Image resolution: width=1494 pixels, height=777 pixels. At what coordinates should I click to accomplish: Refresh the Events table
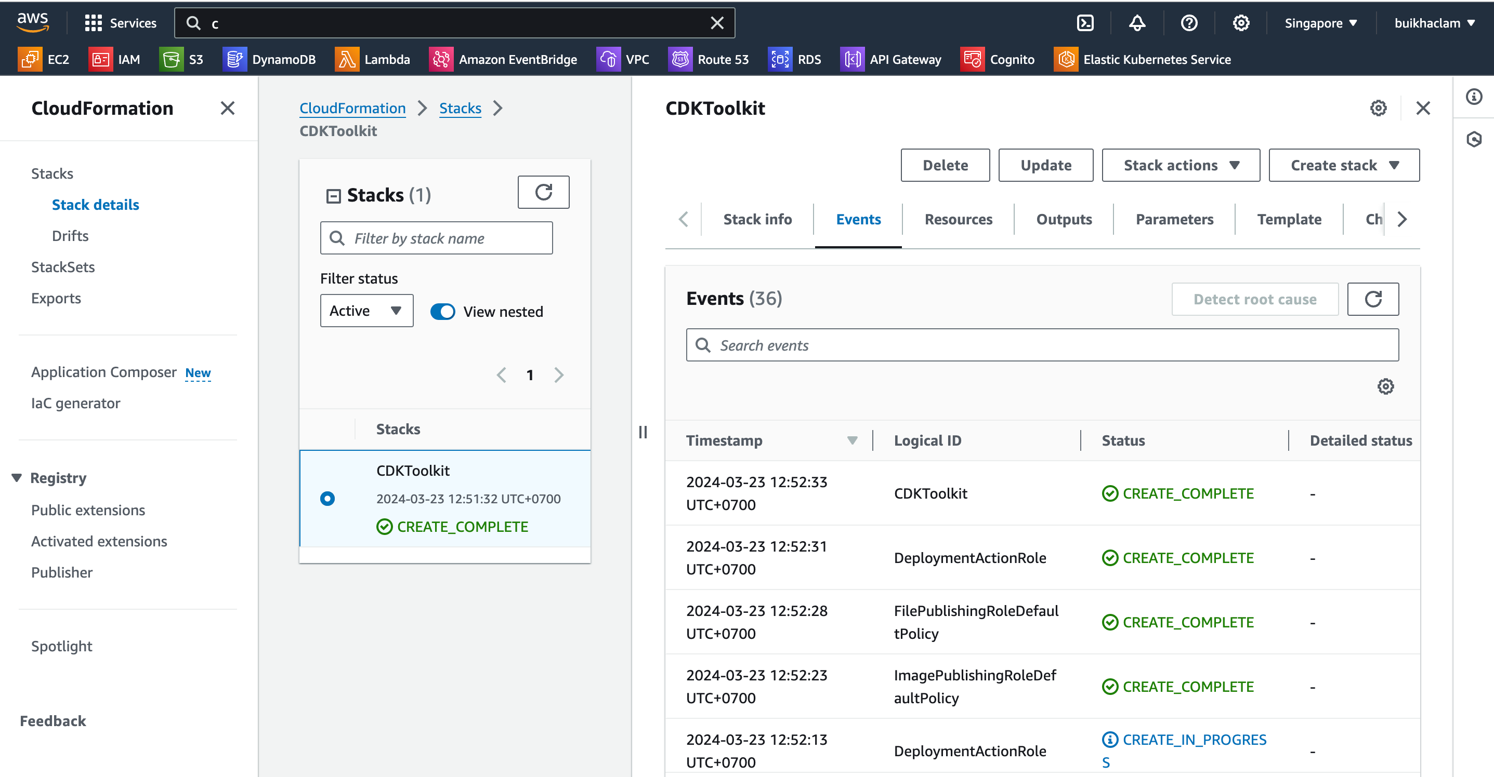pyautogui.click(x=1373, y=299)
